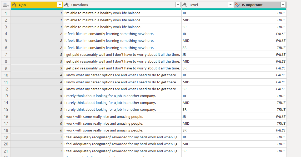Select row number 10 in the row index
The height and width of the screenshot is (157, 301).
[6, 75]
